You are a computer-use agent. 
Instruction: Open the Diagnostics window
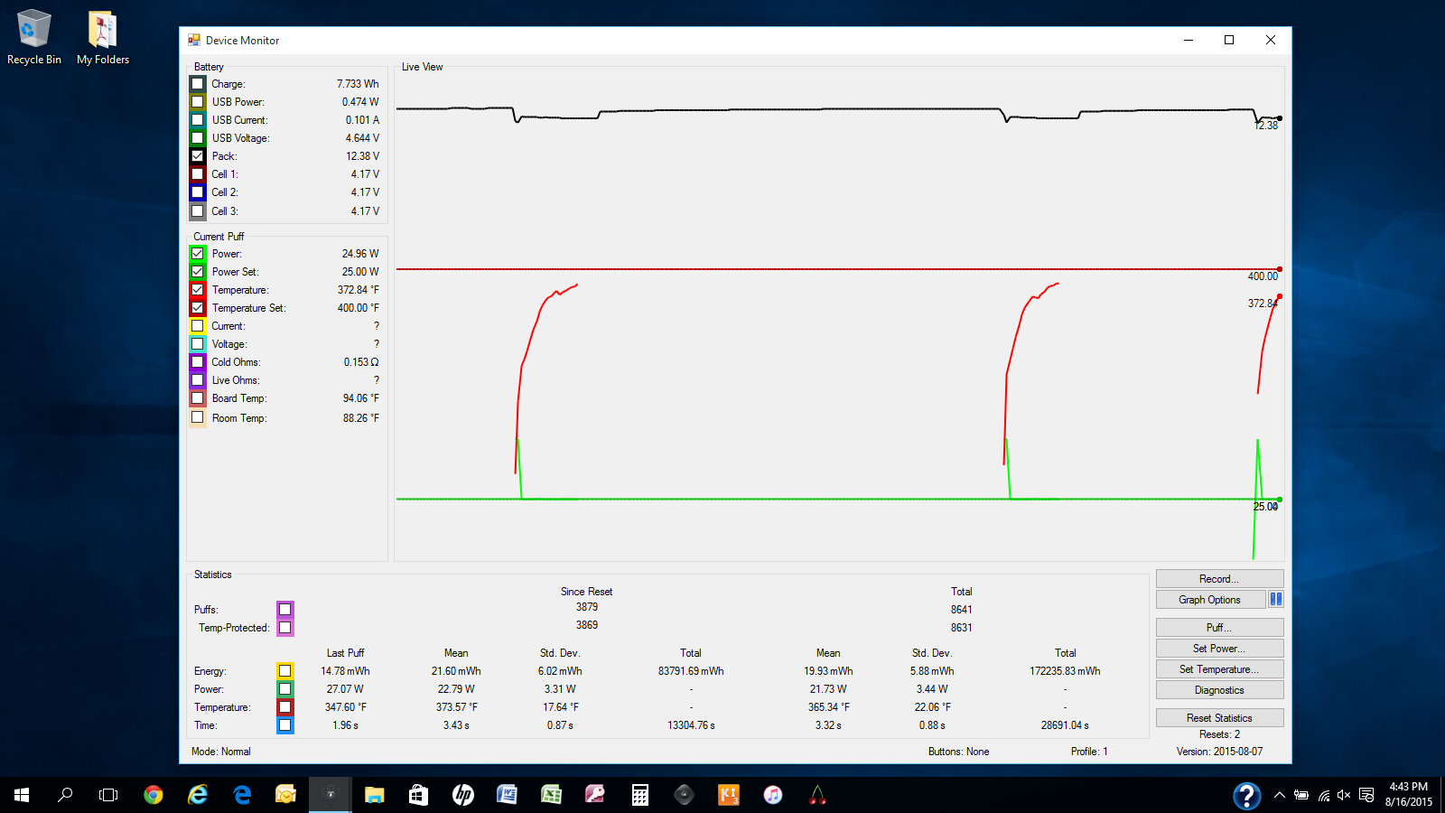pos(1219,690)
